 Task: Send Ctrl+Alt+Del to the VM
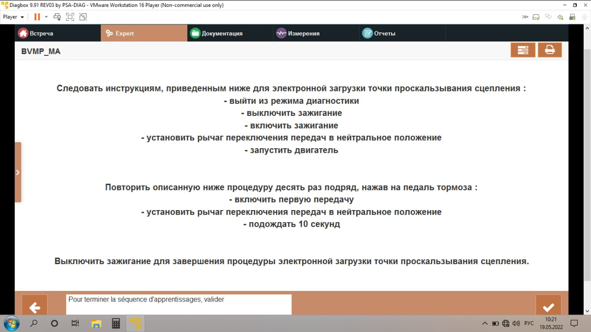click(57, 17)
